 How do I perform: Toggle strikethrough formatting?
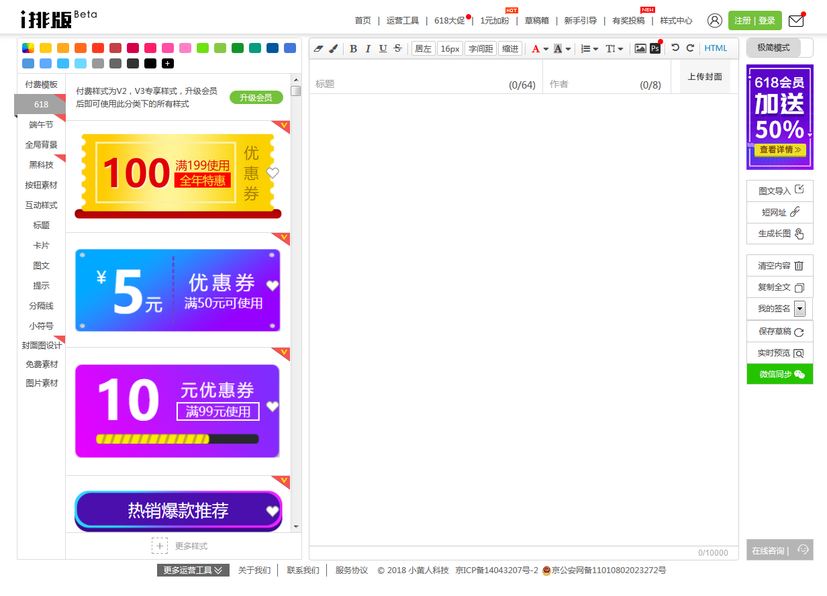[x=397, y=48]
